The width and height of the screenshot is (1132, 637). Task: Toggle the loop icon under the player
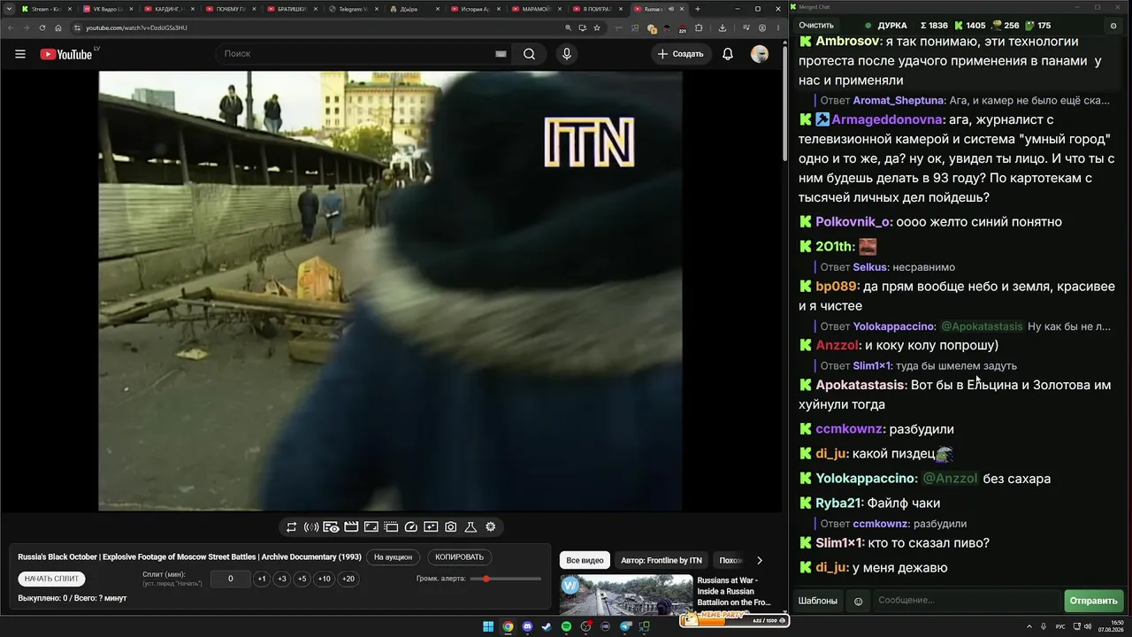click(x=291, y=527)
